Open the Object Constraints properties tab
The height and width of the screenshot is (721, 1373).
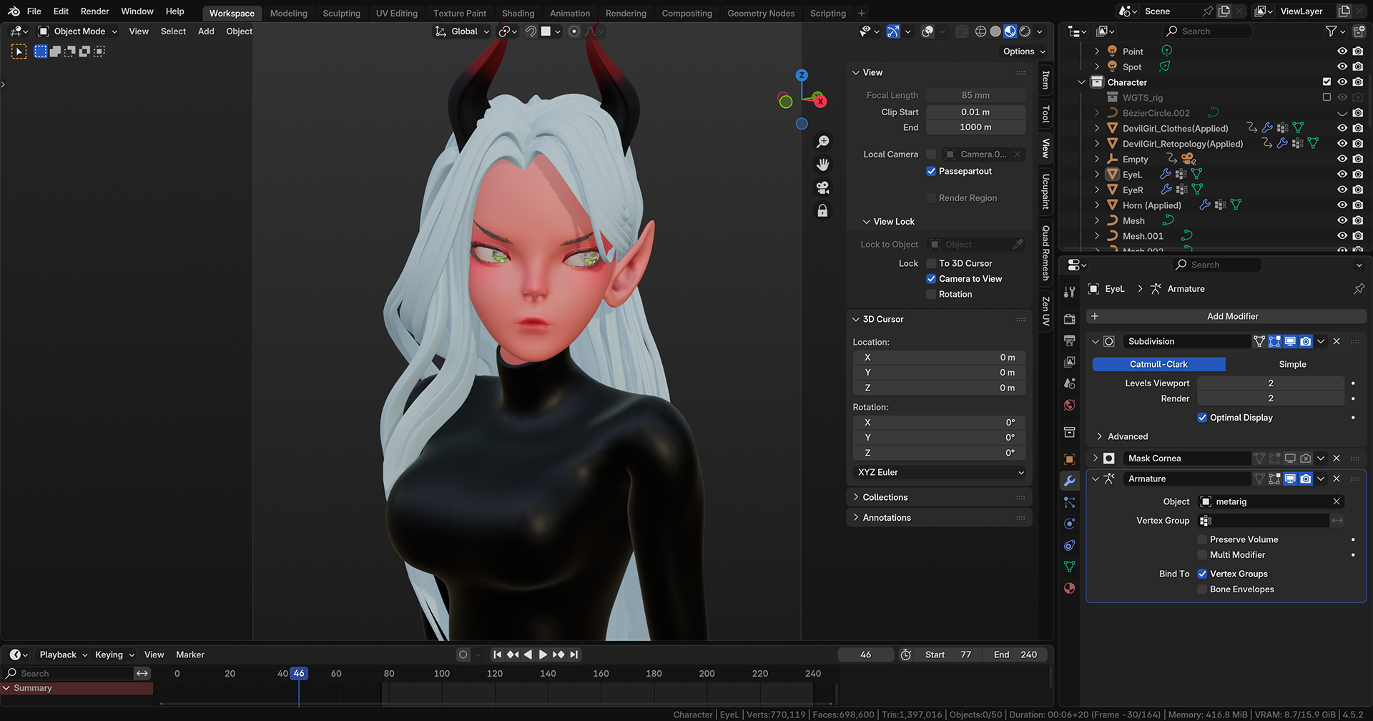(1070, 545)
